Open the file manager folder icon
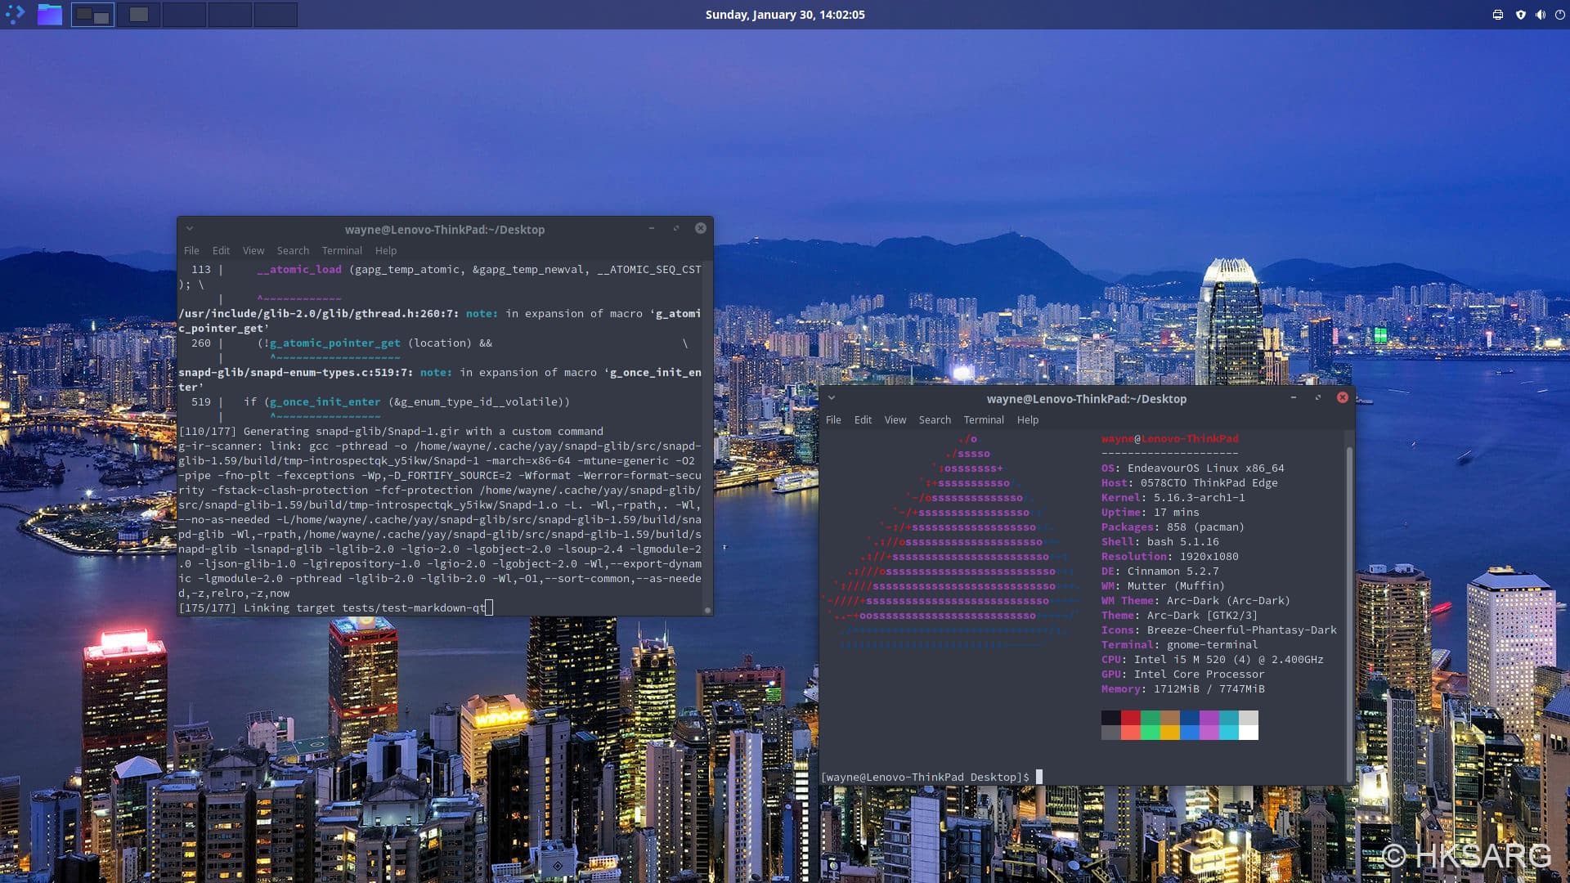 point(49,14)
